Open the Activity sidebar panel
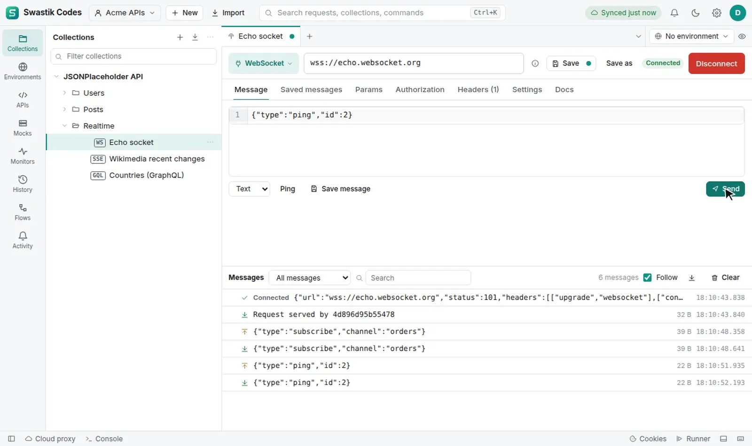This screenshot has height=446, width=752. pyautogui.click(x=23, y=240)
